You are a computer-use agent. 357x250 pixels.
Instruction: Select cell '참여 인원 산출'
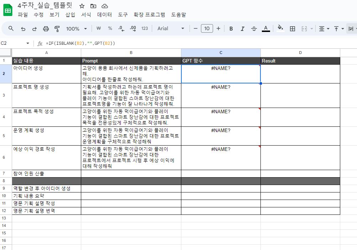46,174
